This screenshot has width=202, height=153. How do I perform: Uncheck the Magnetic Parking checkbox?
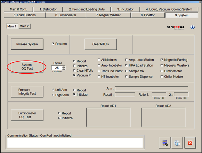coord(162,60)
